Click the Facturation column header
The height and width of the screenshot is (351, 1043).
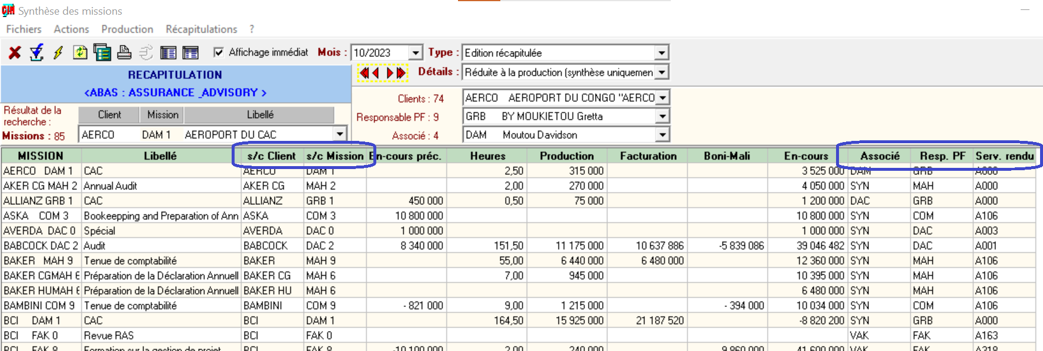pos(648,156)
